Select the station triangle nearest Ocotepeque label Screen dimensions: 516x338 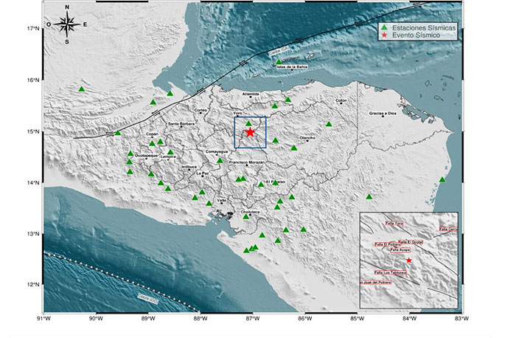tap(130, 154)
